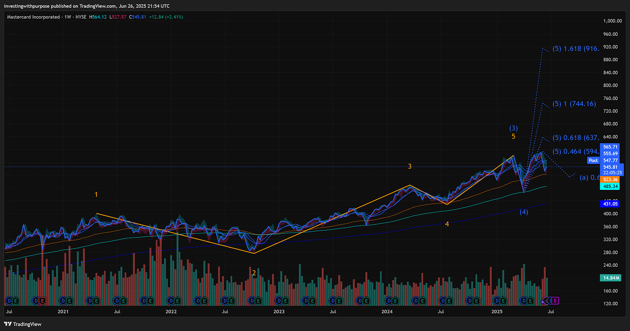630x331 pixels.
Task: Open dividend D marker above the 2021 label
Action: pyautogui.click(x=62, y=300)
